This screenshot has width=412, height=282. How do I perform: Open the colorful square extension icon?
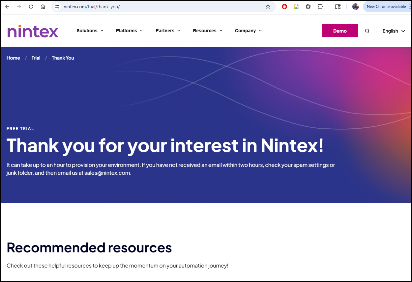[296, 7]
